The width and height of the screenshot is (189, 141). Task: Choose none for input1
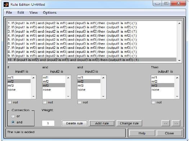19,90
